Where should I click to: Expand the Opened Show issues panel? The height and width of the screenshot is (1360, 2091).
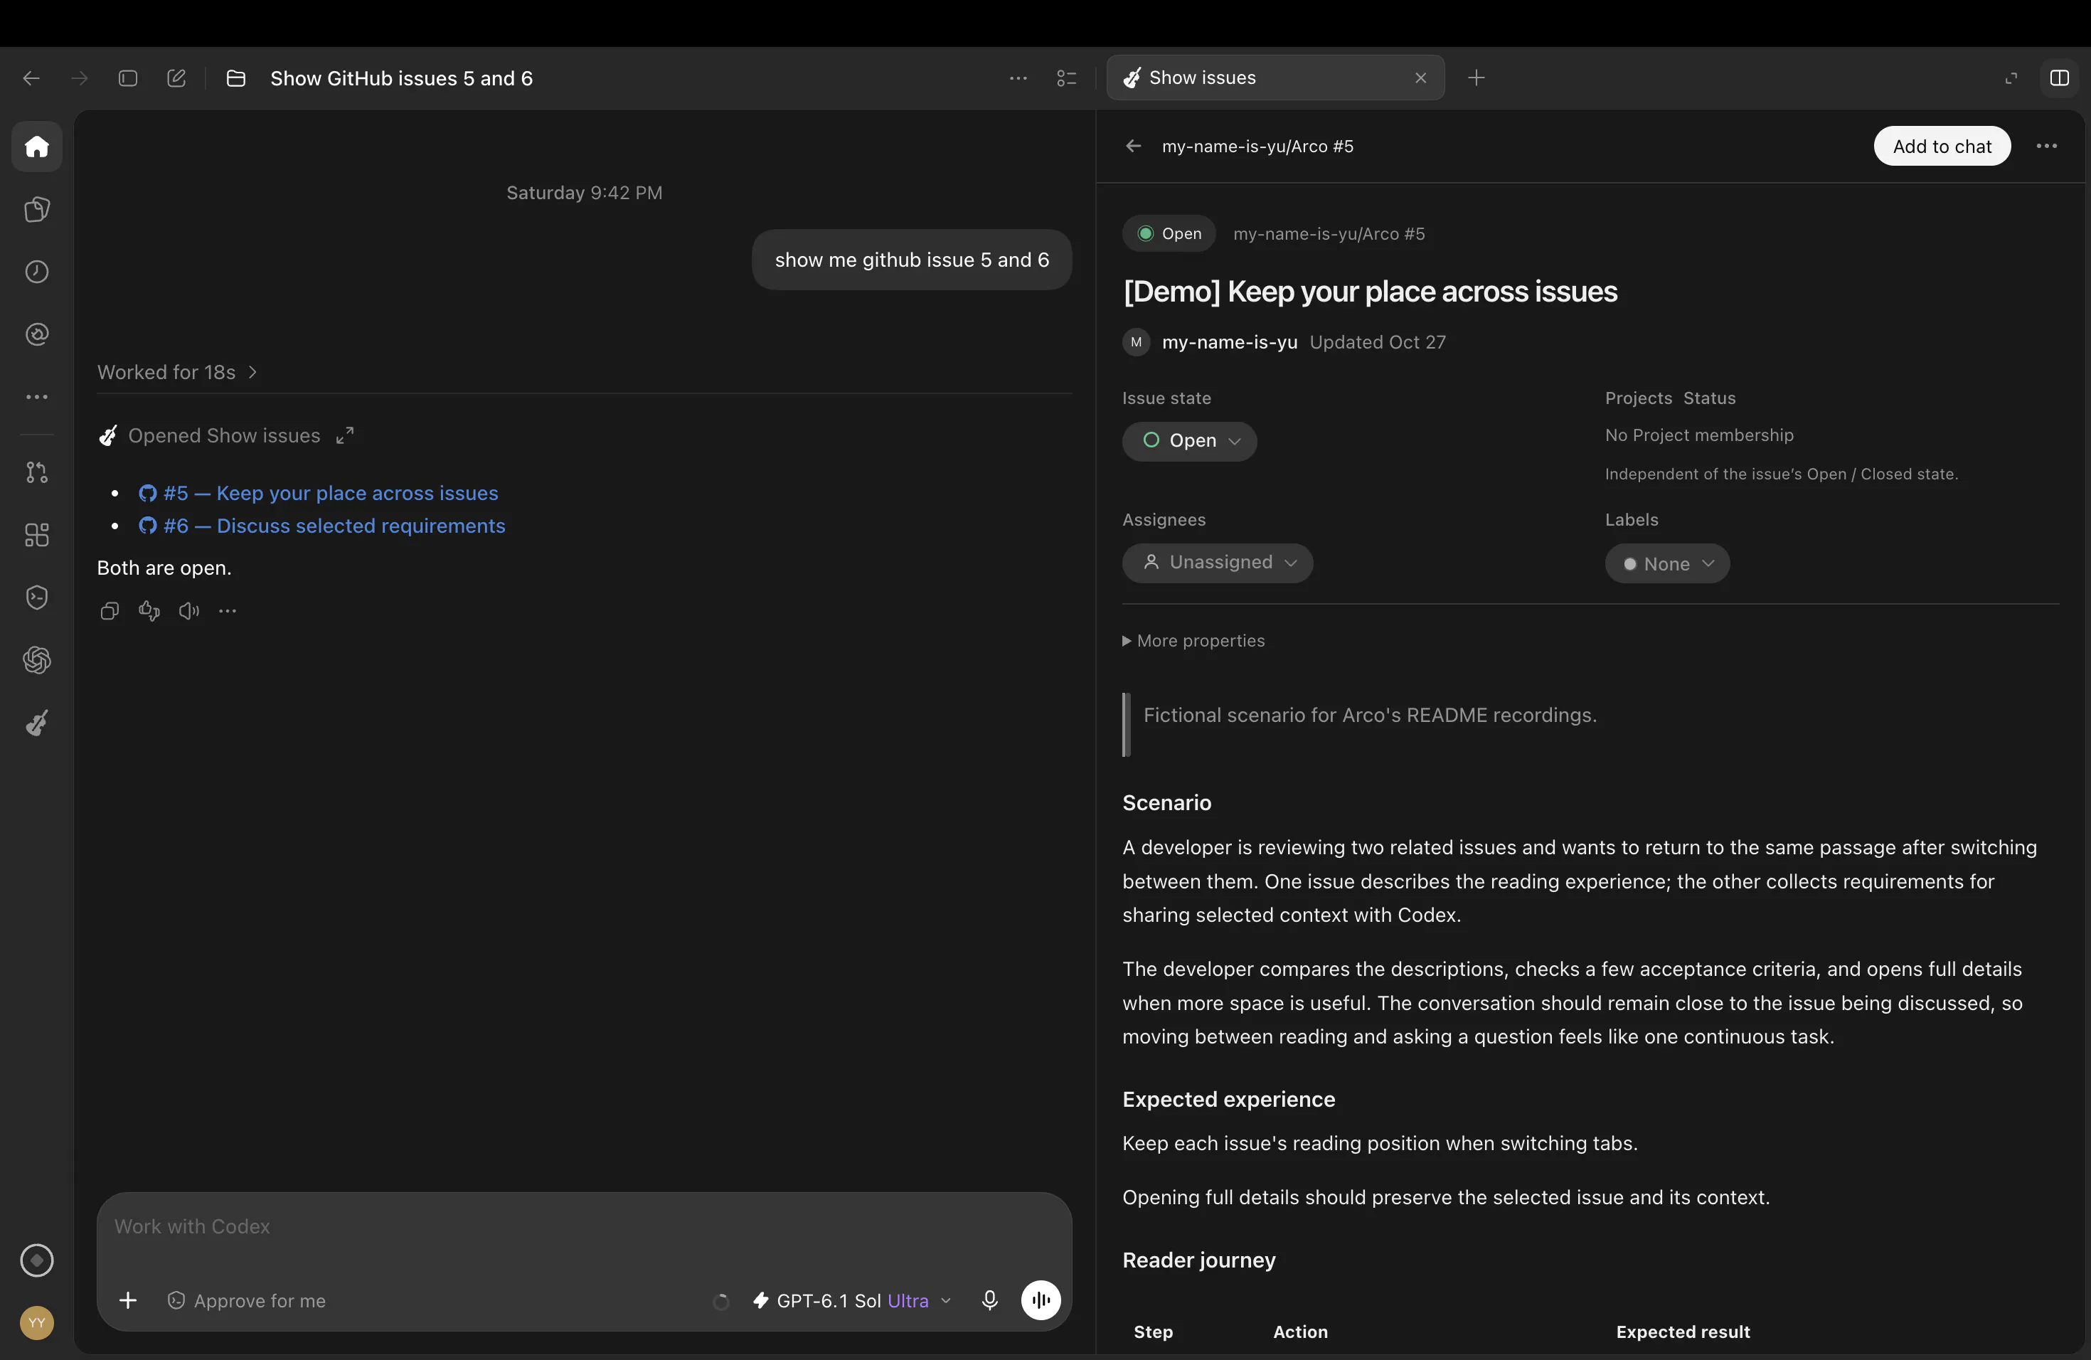[x=345, y=436]
